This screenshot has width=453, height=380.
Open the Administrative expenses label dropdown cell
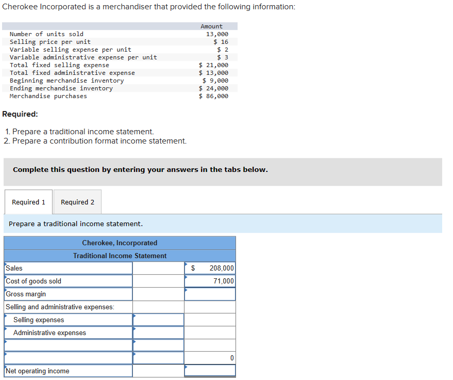[x=69, y=333]
